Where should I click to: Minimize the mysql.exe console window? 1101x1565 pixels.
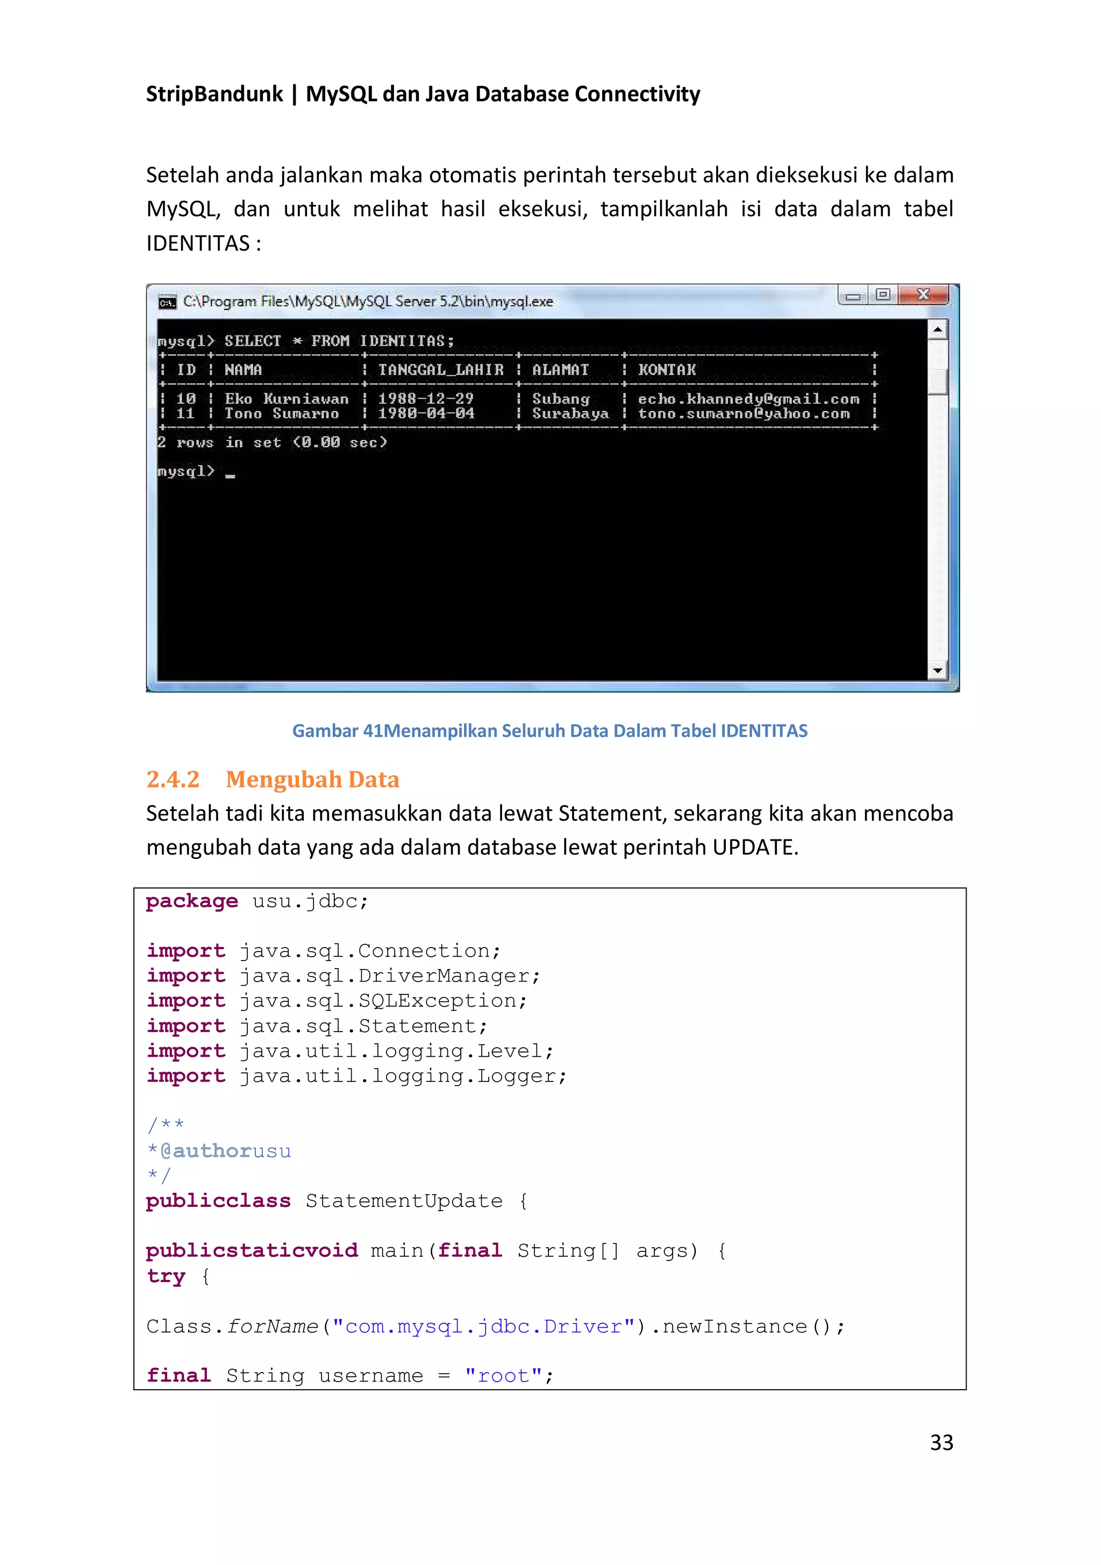pyautogui.click(x=853, y=295)
